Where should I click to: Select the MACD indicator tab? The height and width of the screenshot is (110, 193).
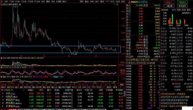pyautogui.click(x=74, y=87)
